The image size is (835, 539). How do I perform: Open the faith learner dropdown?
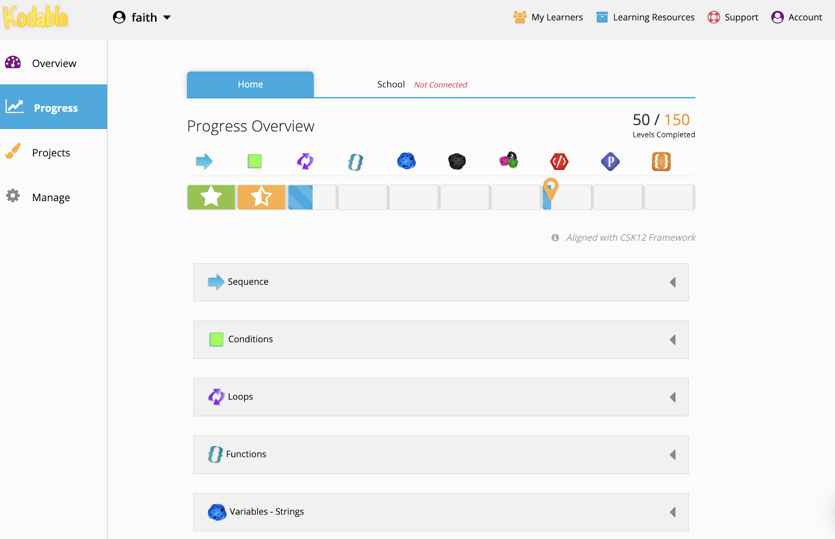click(x=142, y=17)
